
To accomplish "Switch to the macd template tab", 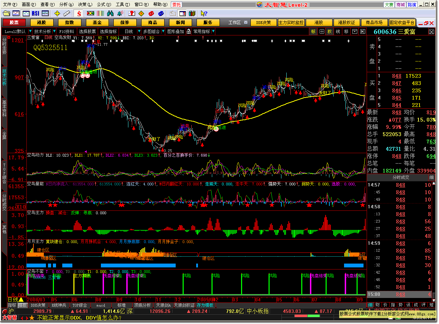I will click(x=101, y=305).
